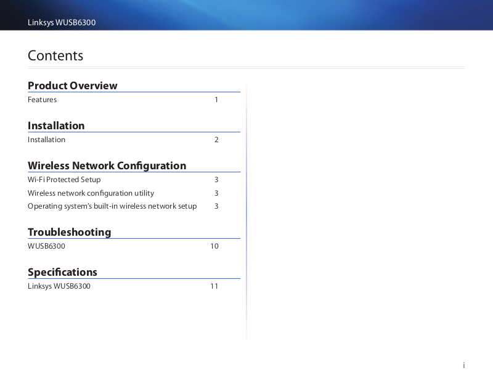Image resolution: width=493 pixels, height=381 pixels.
Task: Click the page indicator "i" at bottom right
Action: point(463,366)
